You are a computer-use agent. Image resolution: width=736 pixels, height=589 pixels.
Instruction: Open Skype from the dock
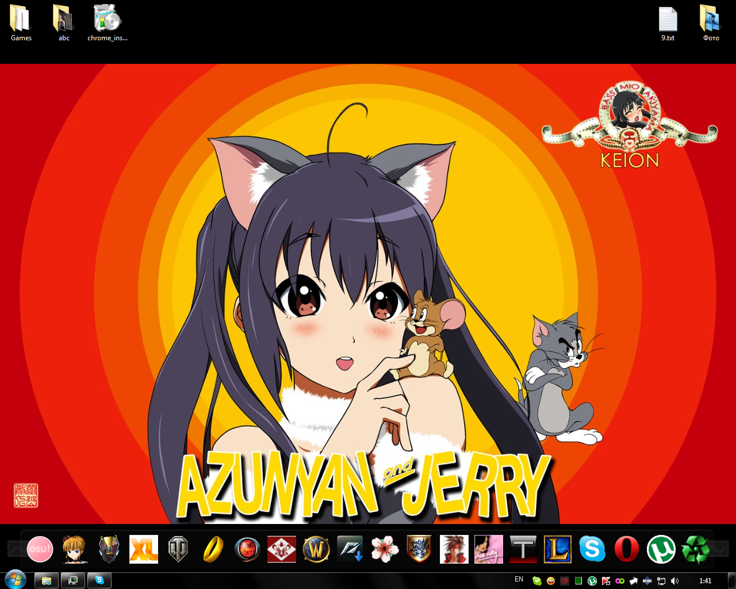point(592,549)
